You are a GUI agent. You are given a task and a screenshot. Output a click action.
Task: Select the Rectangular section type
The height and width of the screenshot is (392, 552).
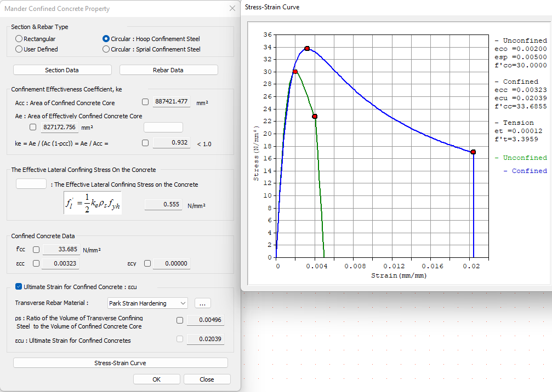19,39
